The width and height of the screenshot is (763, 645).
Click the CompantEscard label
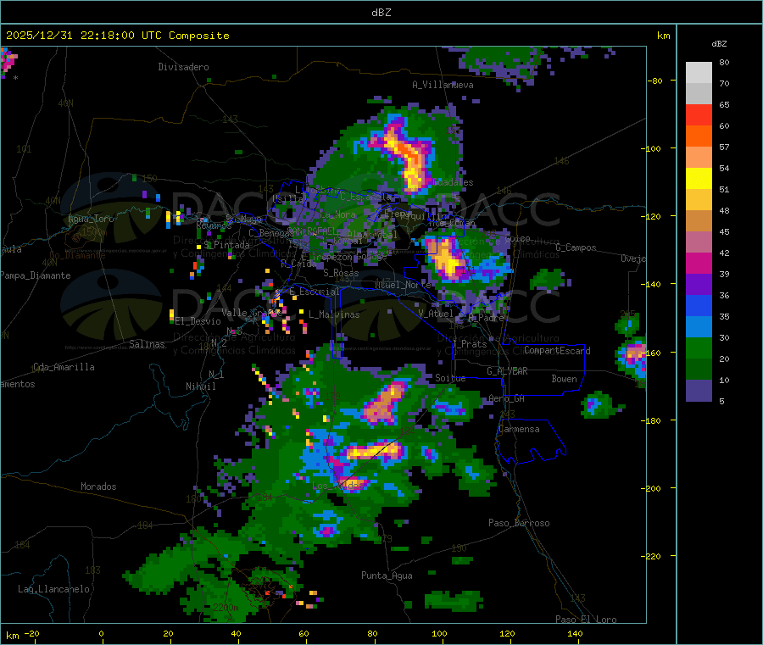tap(557, 351)
